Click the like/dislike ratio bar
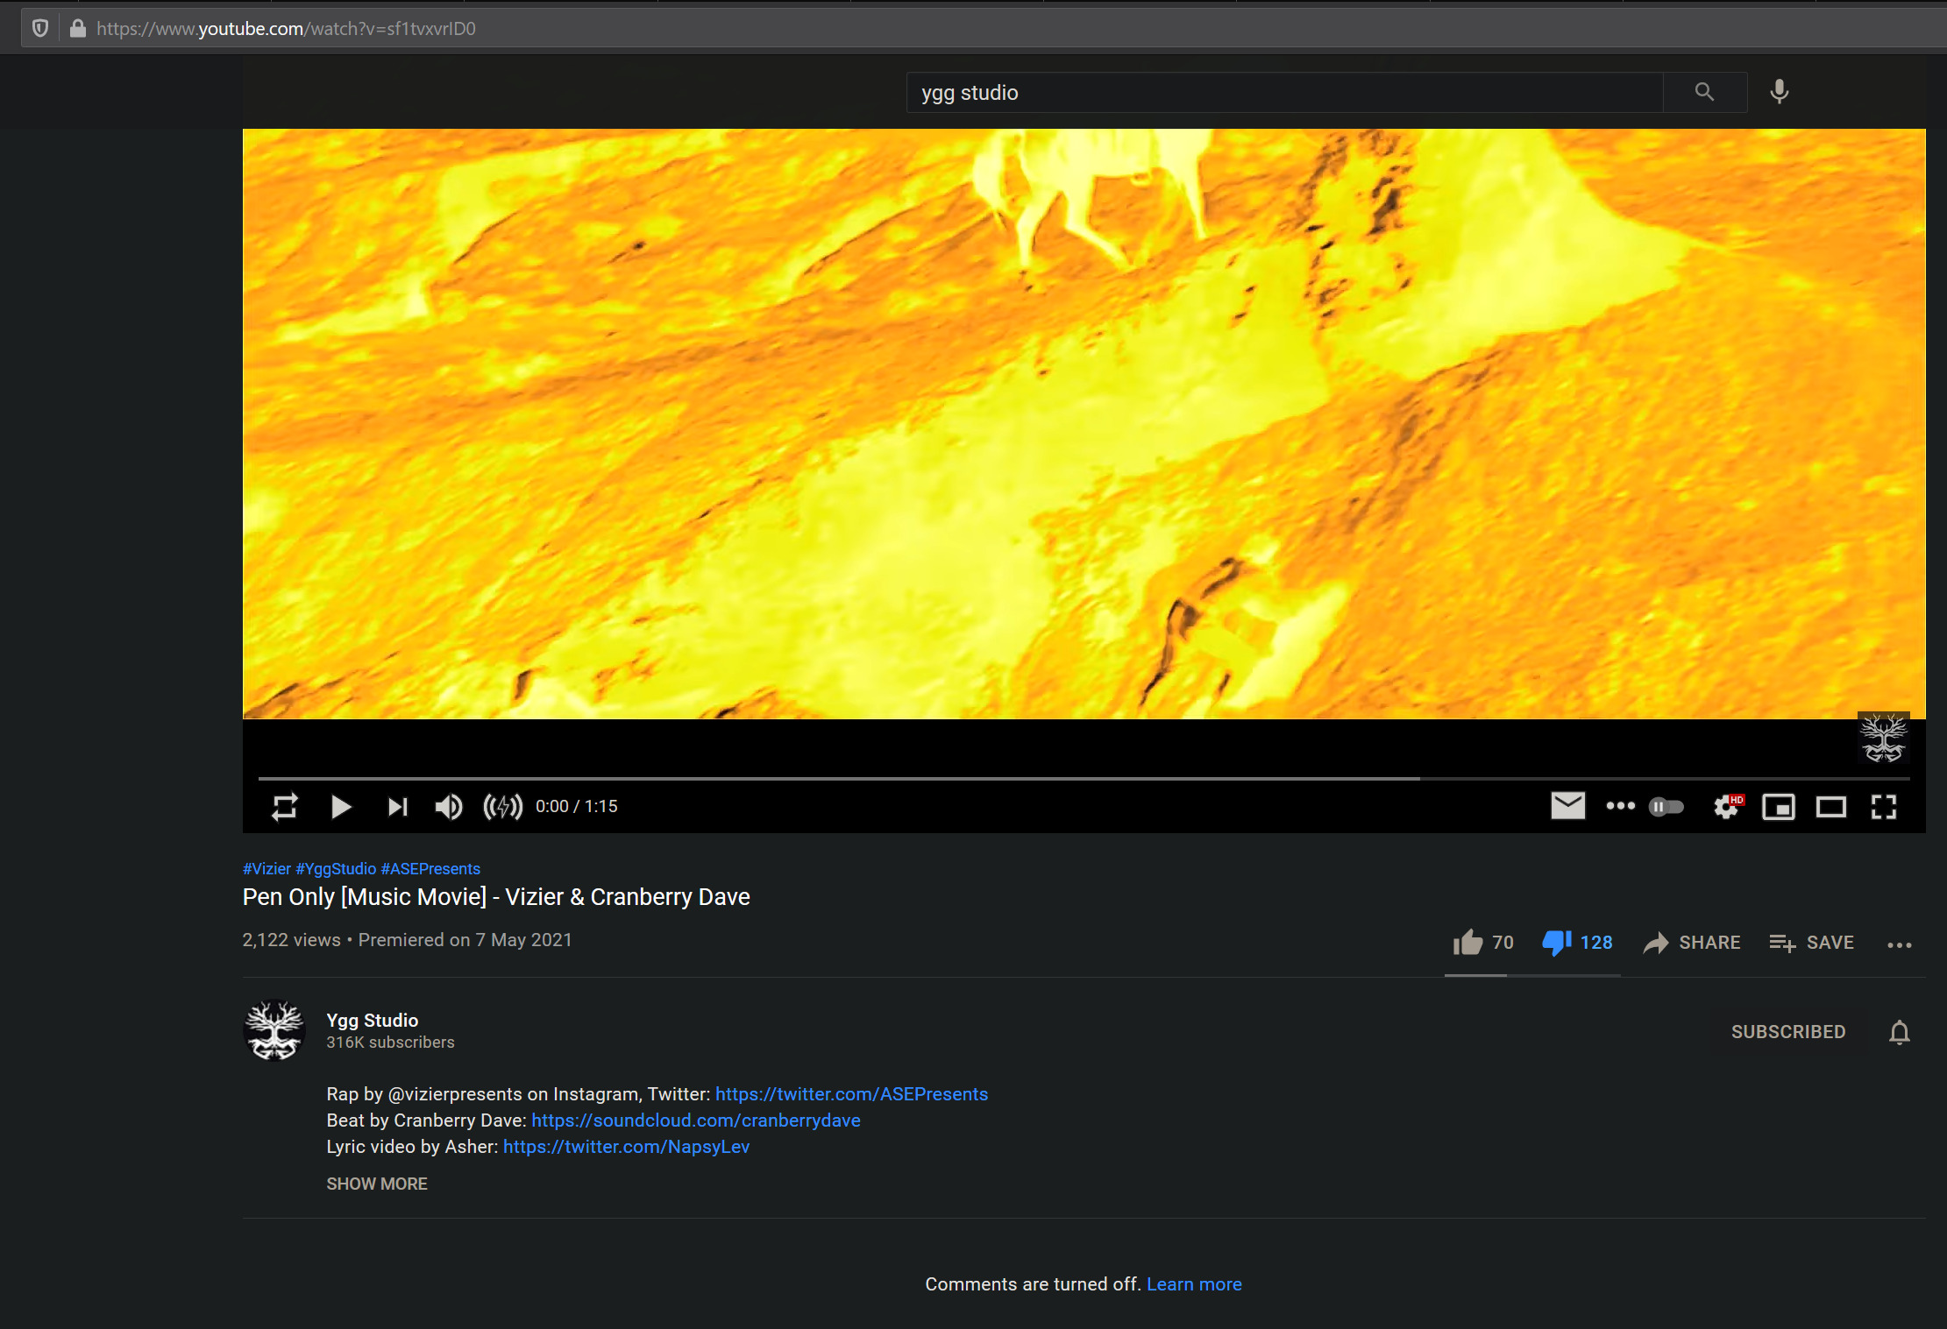Image resolution: width=1947 pixels, height=1329 pixels. [1532, 975]
